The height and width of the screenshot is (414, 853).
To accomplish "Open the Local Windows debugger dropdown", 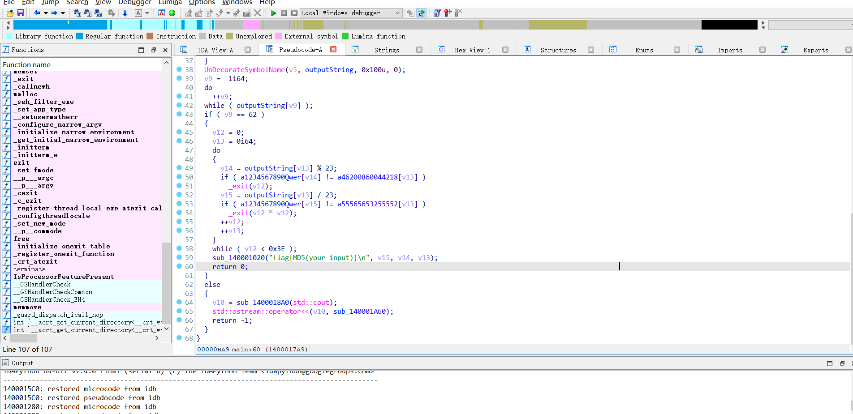I will (351, 13).
